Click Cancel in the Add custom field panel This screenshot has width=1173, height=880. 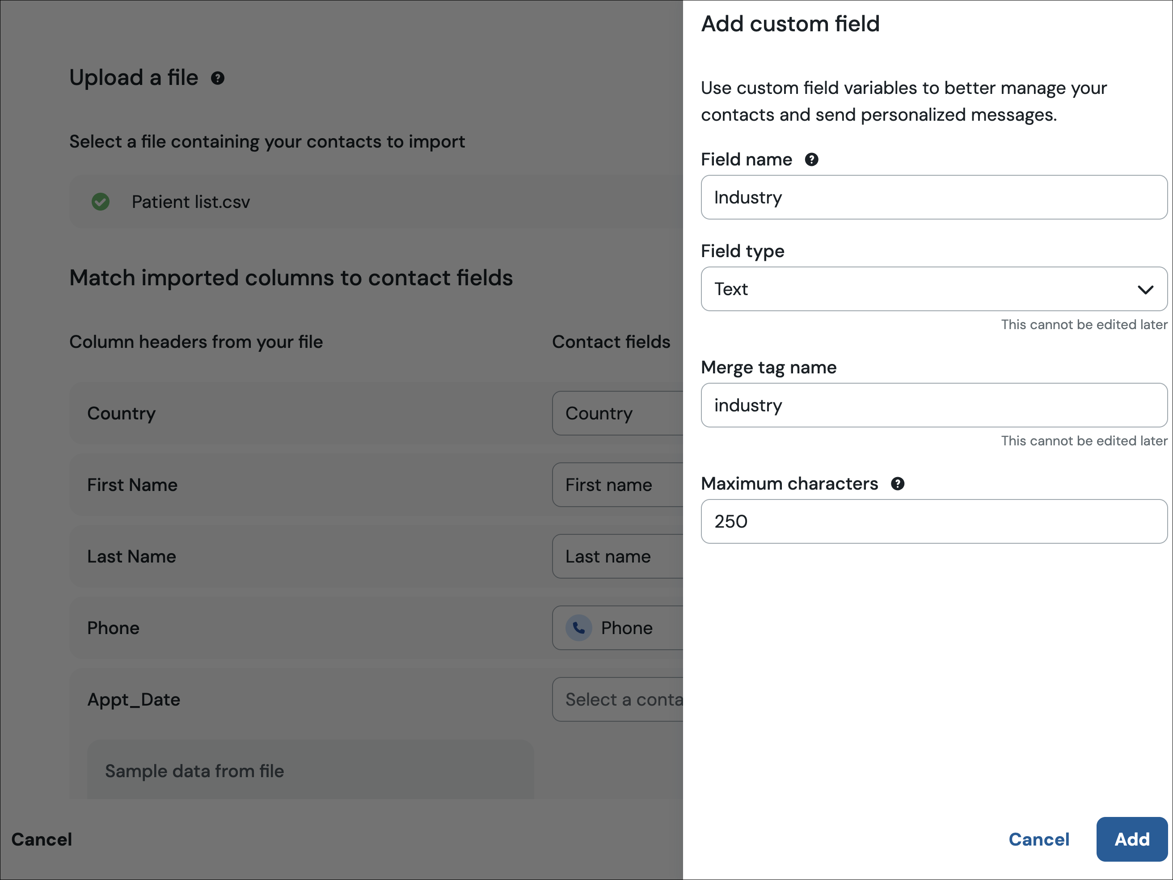1038,839
